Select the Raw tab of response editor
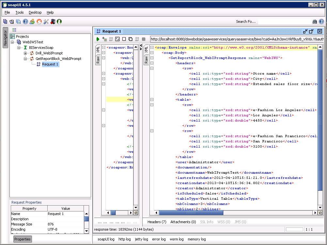Viewport: 327px width, 245px height. coord(146,60)
